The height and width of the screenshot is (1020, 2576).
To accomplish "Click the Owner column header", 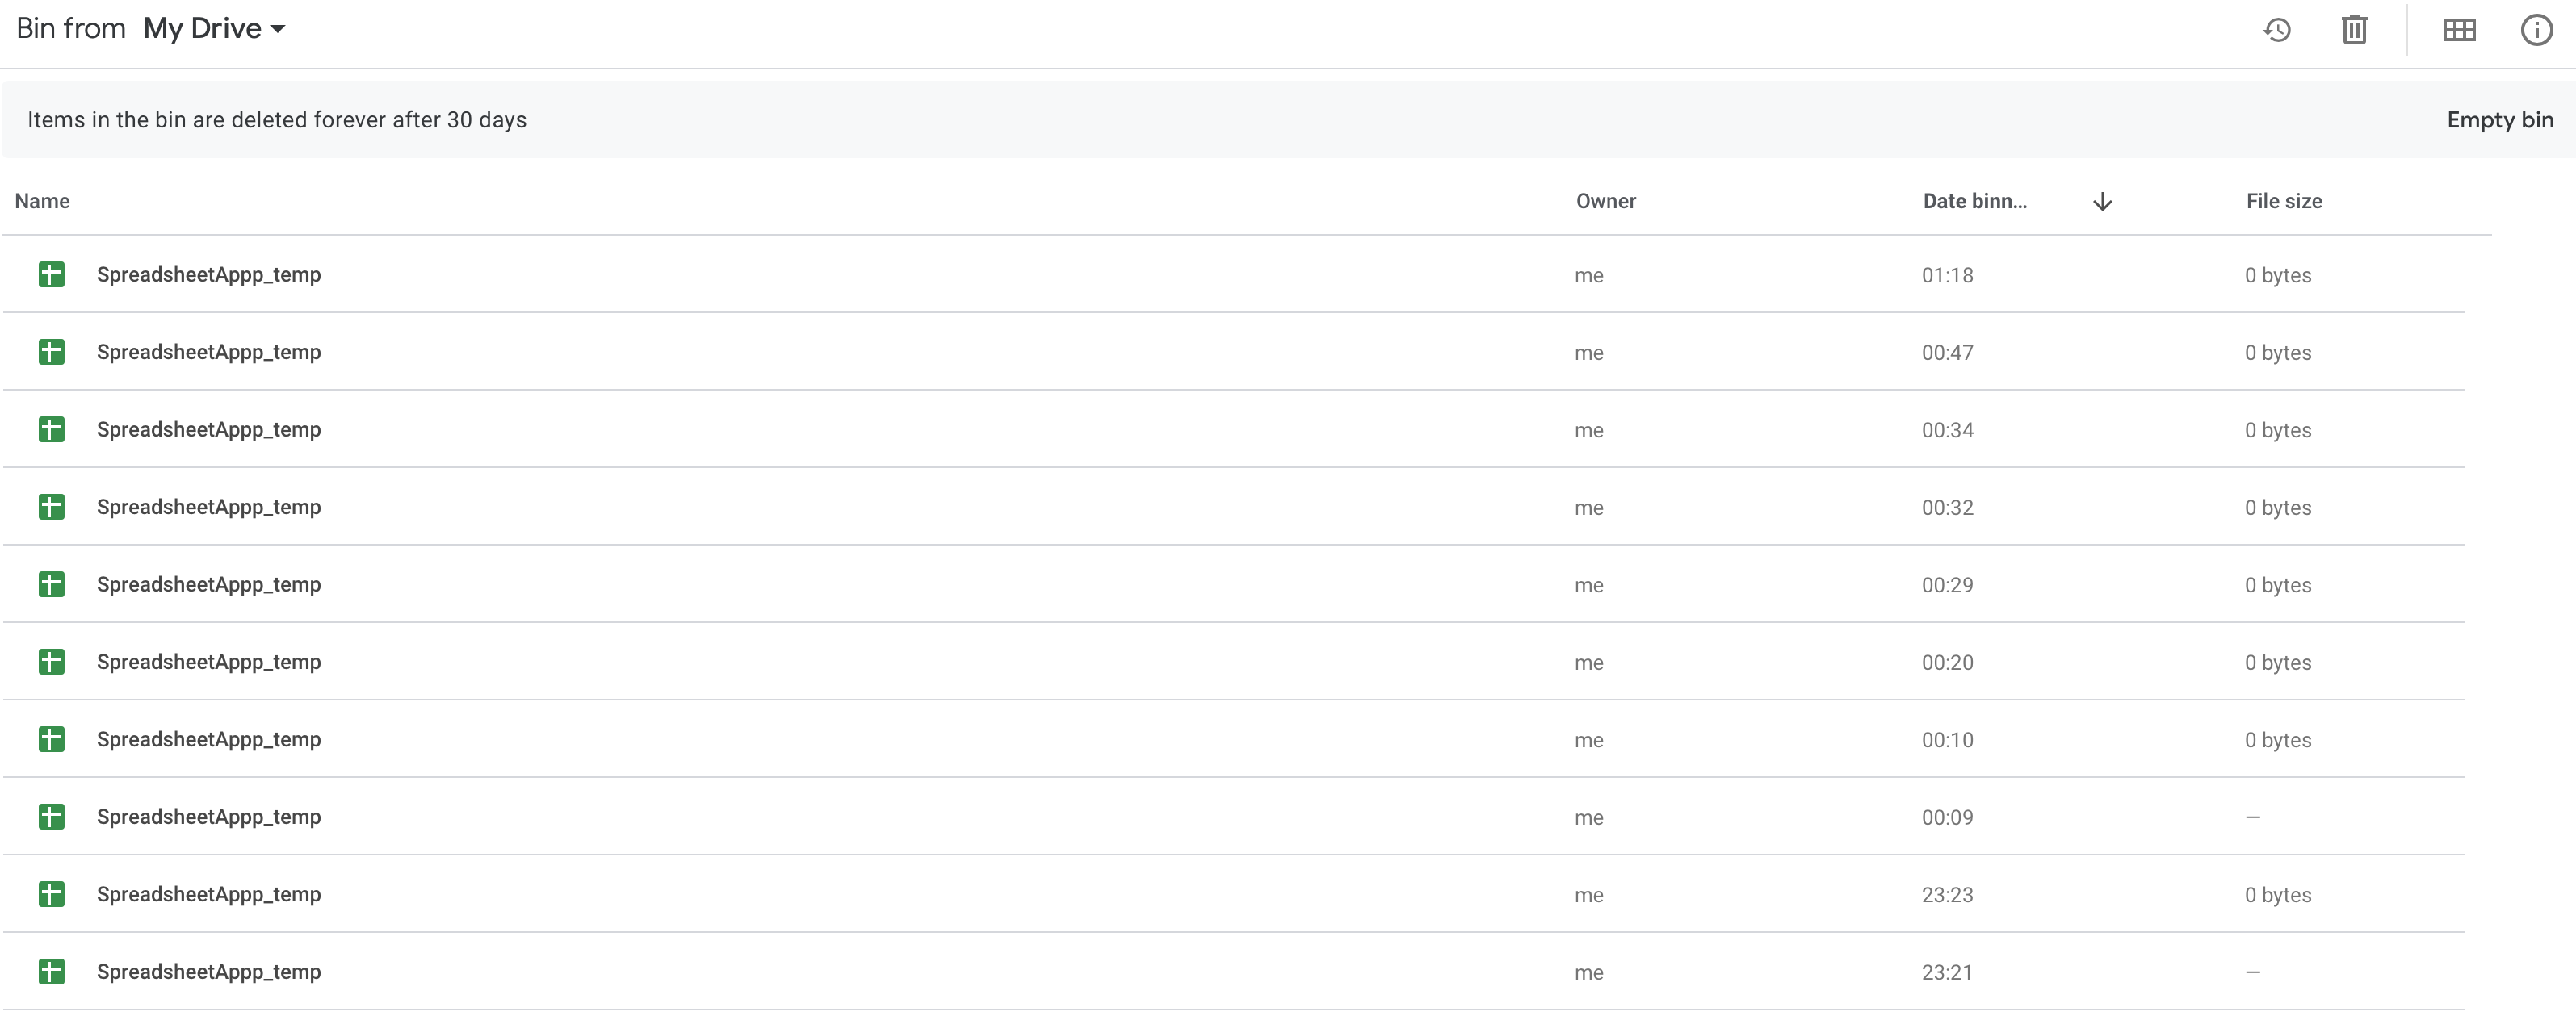I will 1605,202.
